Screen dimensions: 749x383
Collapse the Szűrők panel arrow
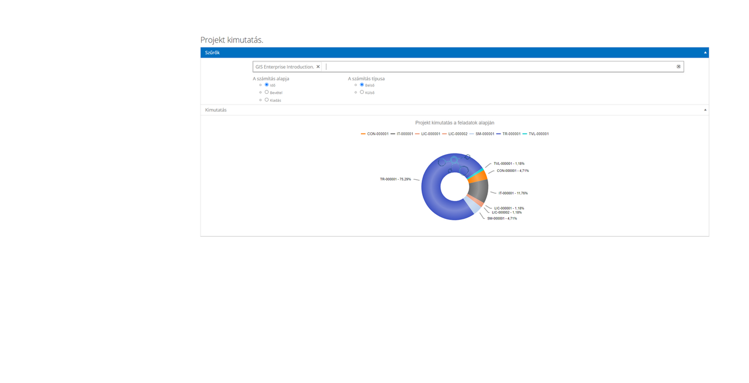(705, 52)
